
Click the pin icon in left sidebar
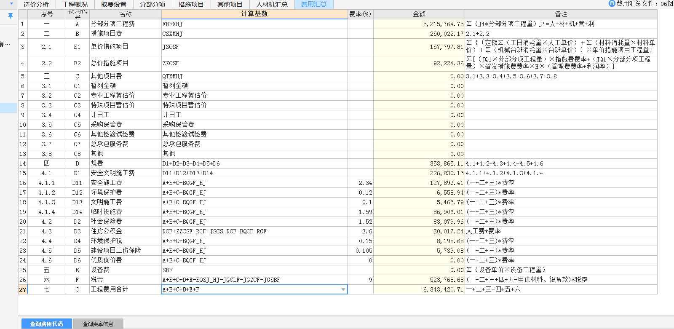11,16
